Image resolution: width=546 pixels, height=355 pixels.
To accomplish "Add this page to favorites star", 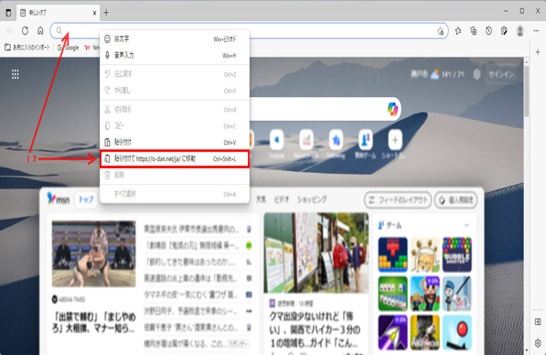I will click(x=440, y=31).
